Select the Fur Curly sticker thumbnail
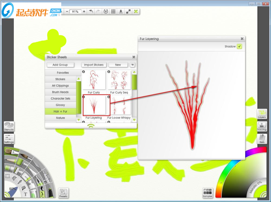The width and height of the screenshot is (271, 202). coord(94,80)
